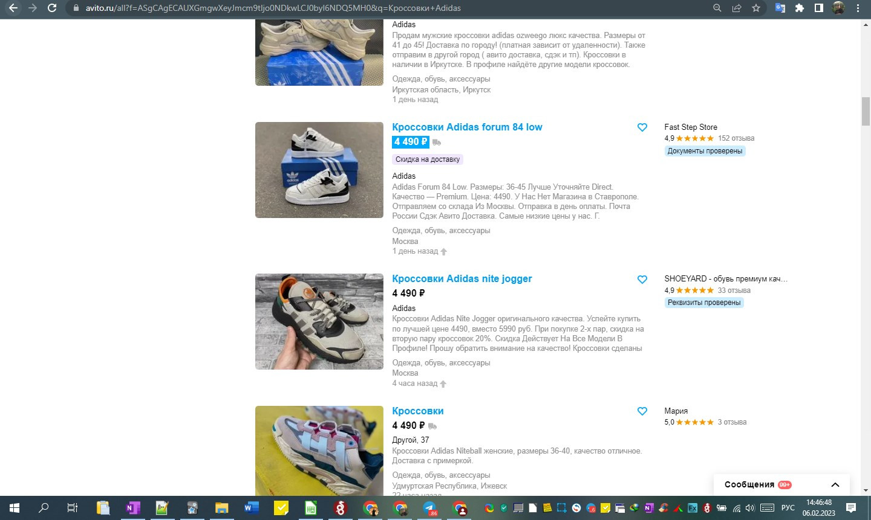View 3 отзыва for Мария
This screenshot has height=520, width=871.
(732, 422)
